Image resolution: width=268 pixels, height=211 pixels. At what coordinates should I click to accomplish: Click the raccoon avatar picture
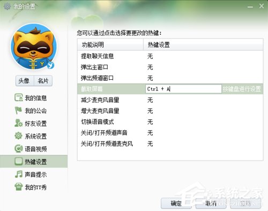pos(34,47)
